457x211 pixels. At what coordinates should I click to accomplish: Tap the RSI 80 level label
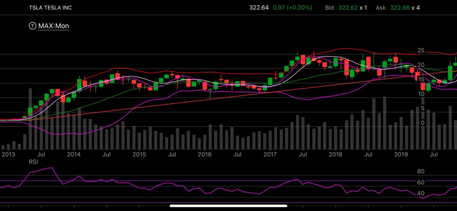pos(421,172)
